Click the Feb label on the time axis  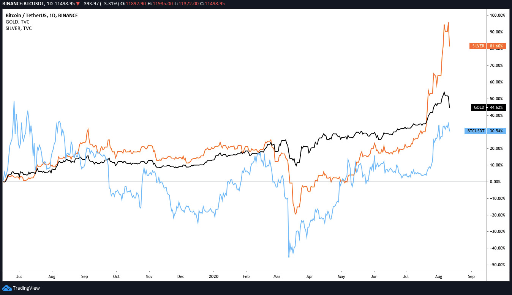pos(246,276)
